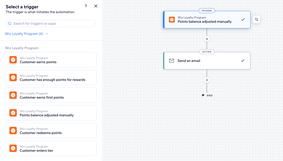Select the Customer redeems points trigger
This screenshot has height=161, width=283.
50,131
